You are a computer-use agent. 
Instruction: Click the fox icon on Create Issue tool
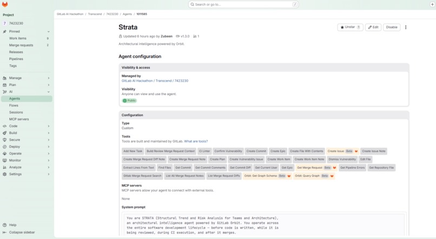tap(356, 151)
